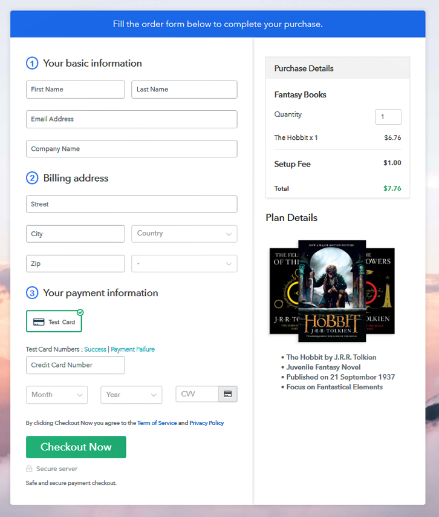Click the Checkout Now button
This screenshot has height=517, width=439.
coord(76,447)
